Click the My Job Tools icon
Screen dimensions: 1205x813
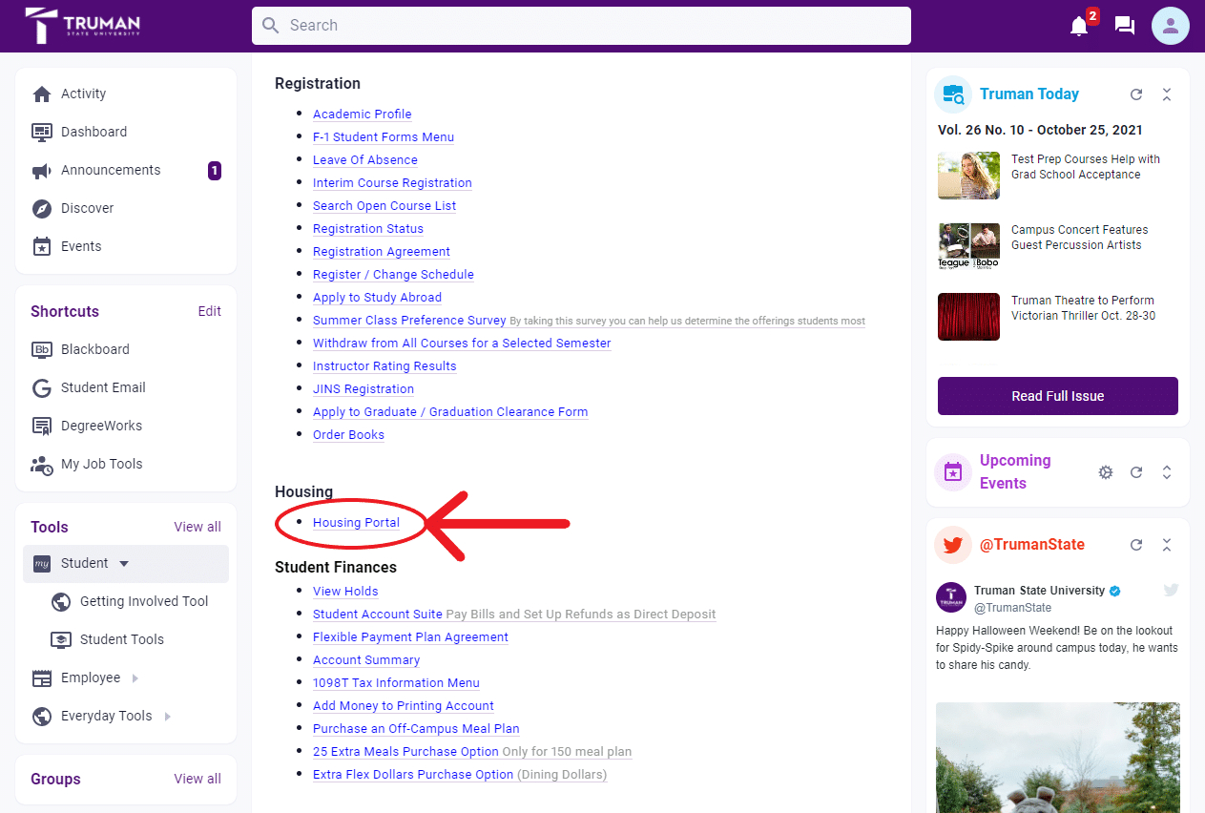click(x=41, y=464)
